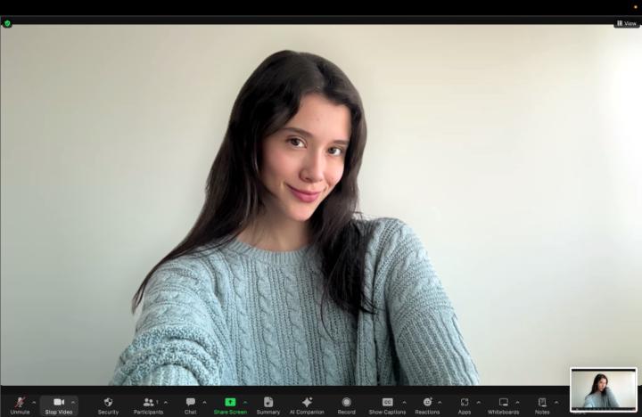Click the green encryption shield icon
Image resolution: width=642 pixels, height=417 pixels.
[x=7, y=23]
